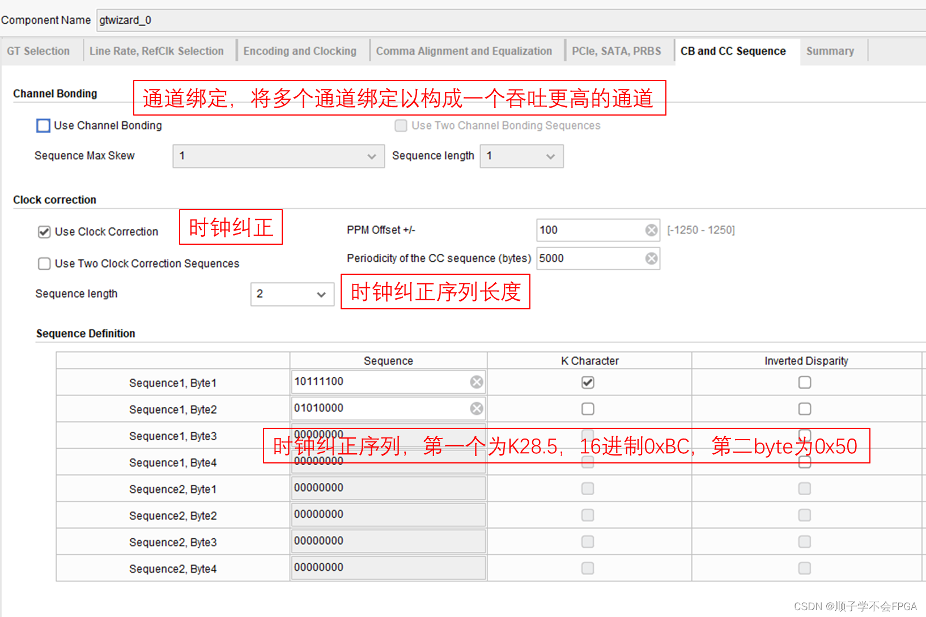Select the Sequence2, Byte4 sequence field

389,568
